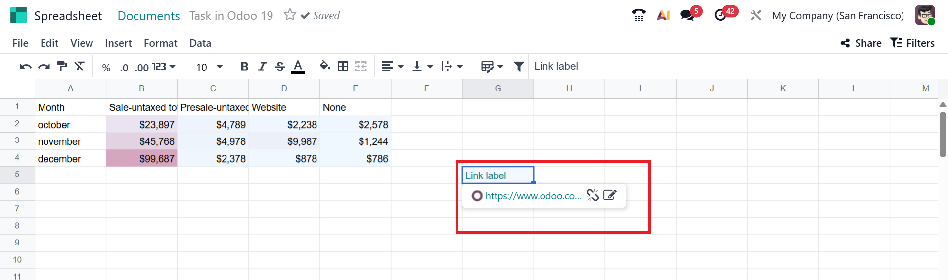Open the borders tool
948x280 pixels.
(x=343, y=67)
